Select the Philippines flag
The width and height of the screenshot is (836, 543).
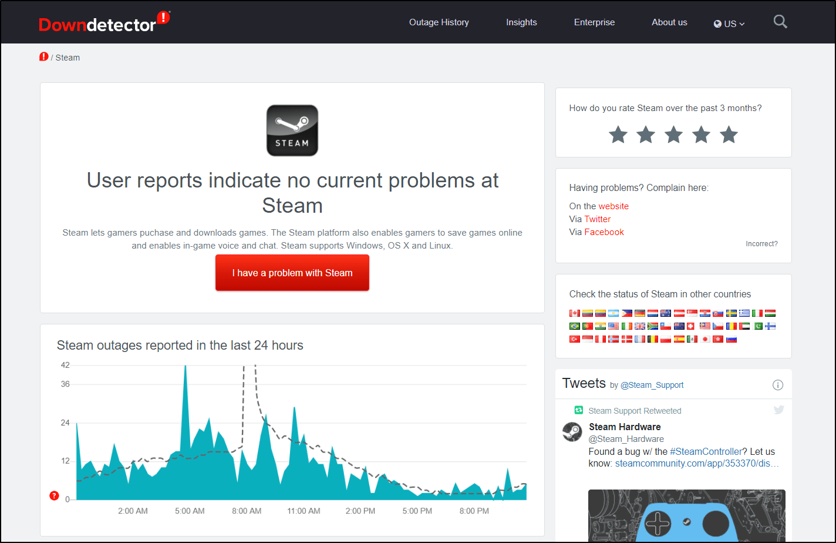627,313
